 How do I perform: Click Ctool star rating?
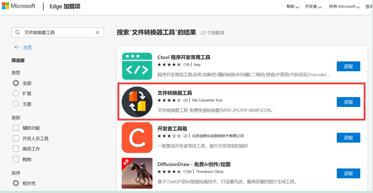pos(169,64)
